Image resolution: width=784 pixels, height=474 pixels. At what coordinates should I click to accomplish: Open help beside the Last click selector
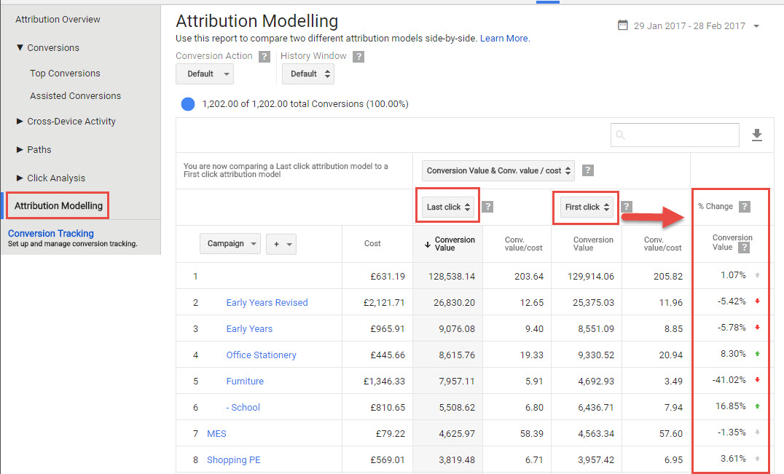pos(487,207)
